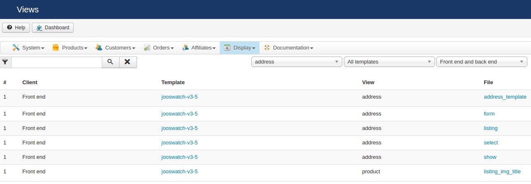Open the Products menu
Viewport: 531px width, 184px height.
coord(70,48)
